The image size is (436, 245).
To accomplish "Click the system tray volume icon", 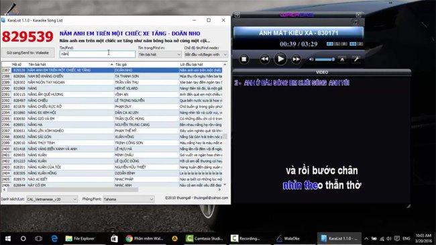I will pos(389,238).
